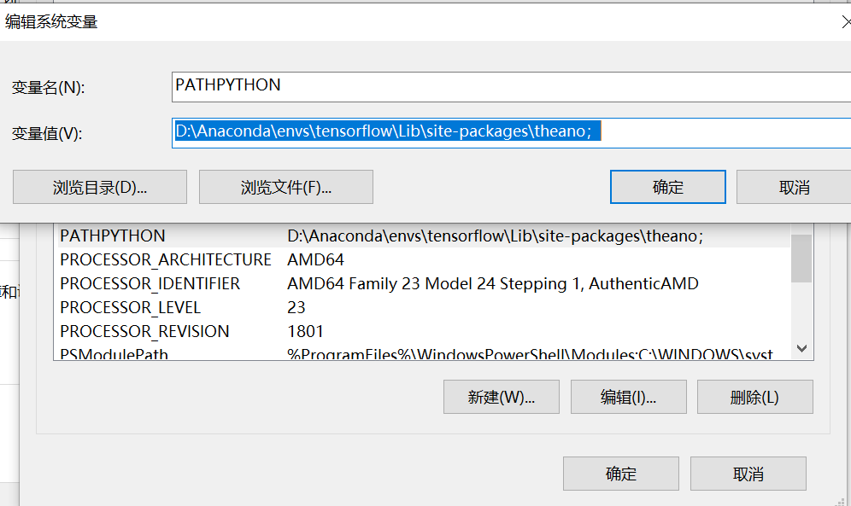Click the AMD64 value cell

pos(315,259)
